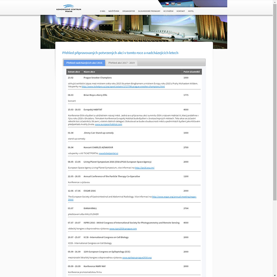The image size is (277, 277).
Task: Follow the www.isprs2016-prague.com link
Action: (x=123, y=228)
